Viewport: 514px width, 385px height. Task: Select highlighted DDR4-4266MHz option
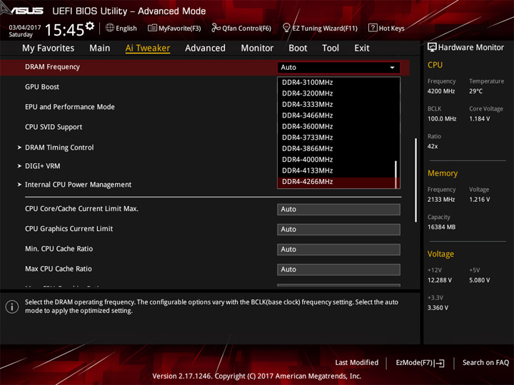coord(336,182)
